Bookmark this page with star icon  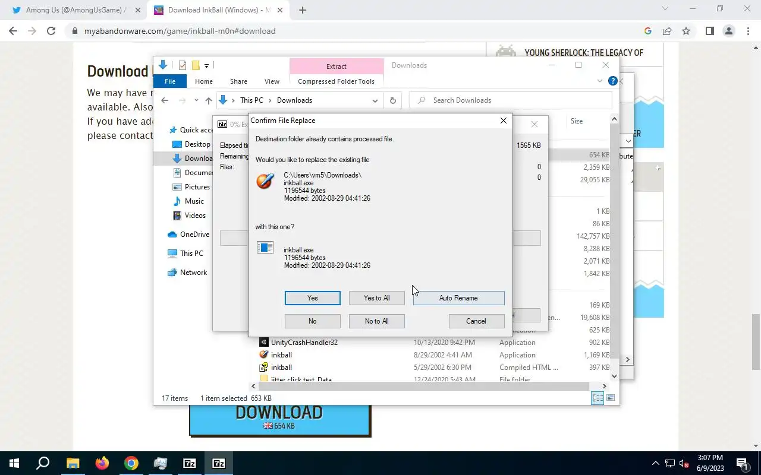(x=686, y=31)
